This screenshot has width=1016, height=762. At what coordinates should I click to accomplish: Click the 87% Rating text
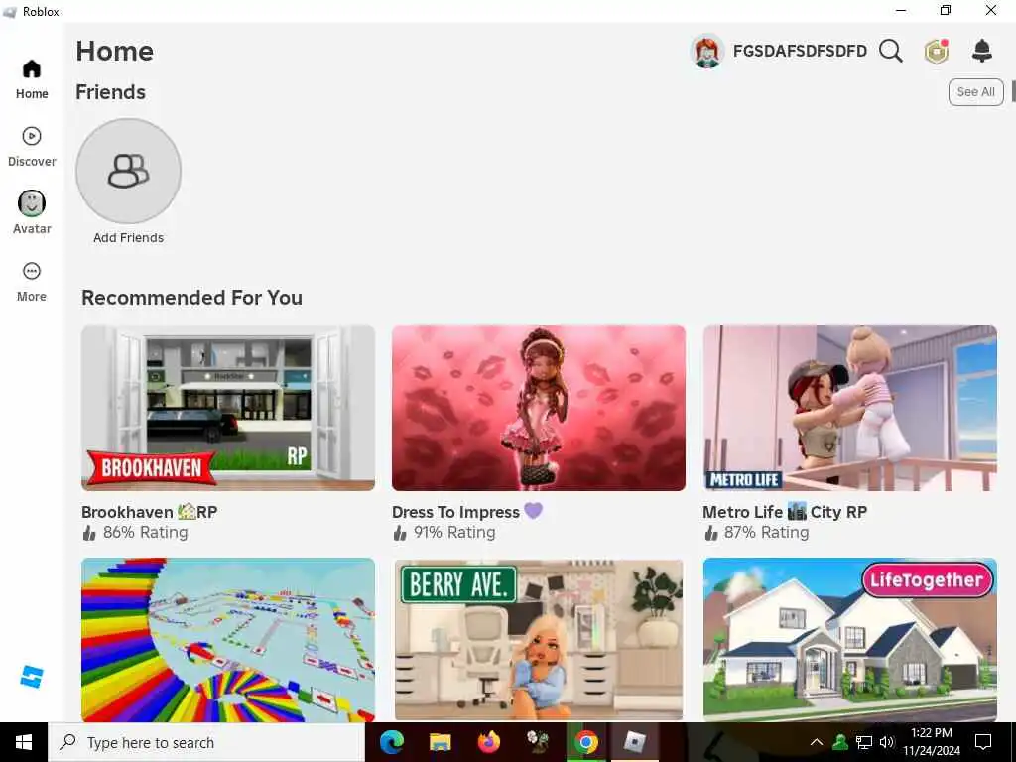pyautogui.click(x=767, y=533)
